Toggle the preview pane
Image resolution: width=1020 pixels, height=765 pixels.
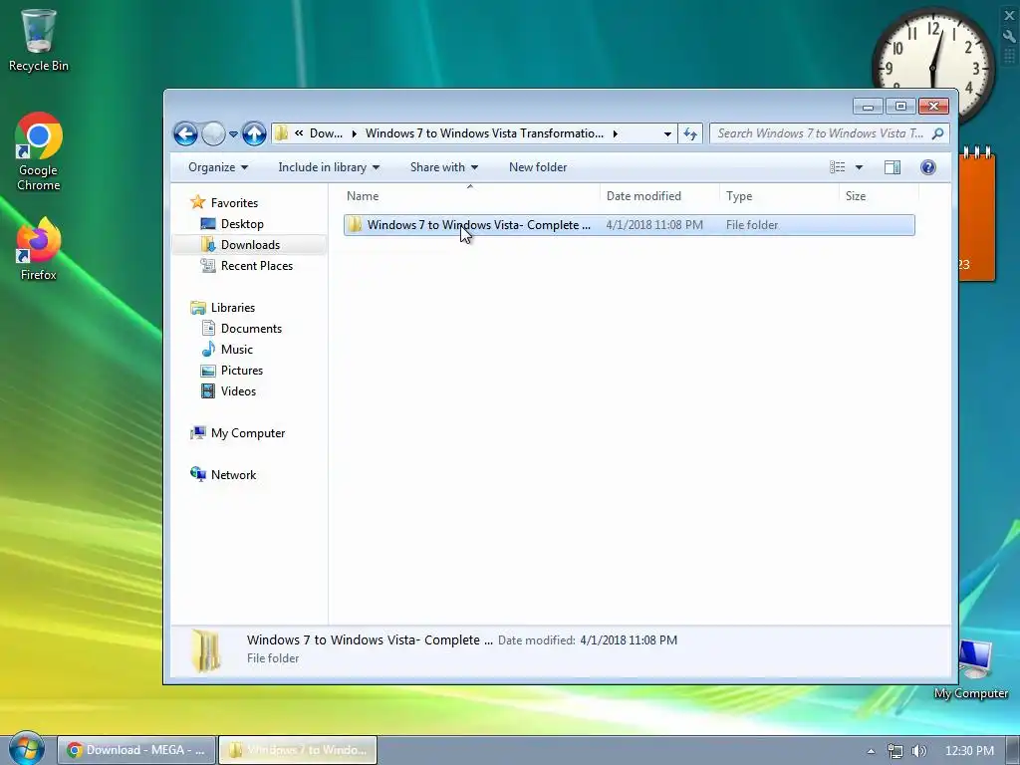pyautogui.click(x=892, y=167)
